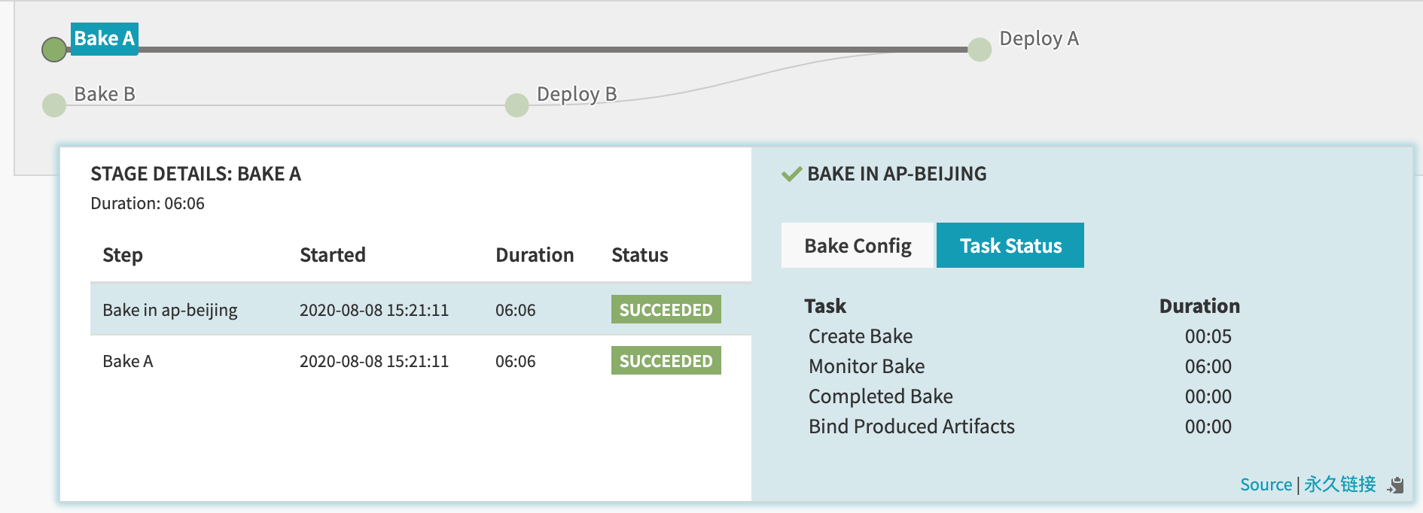Screen dimensions: 1423x513
Task: Click the Monitor Bake task entry
Action: pyautogui.click(x=867, y=366)
